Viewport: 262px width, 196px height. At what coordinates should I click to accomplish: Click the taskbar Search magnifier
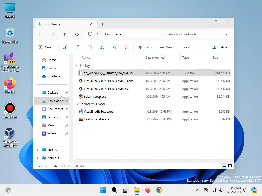[x=114, y=190]
